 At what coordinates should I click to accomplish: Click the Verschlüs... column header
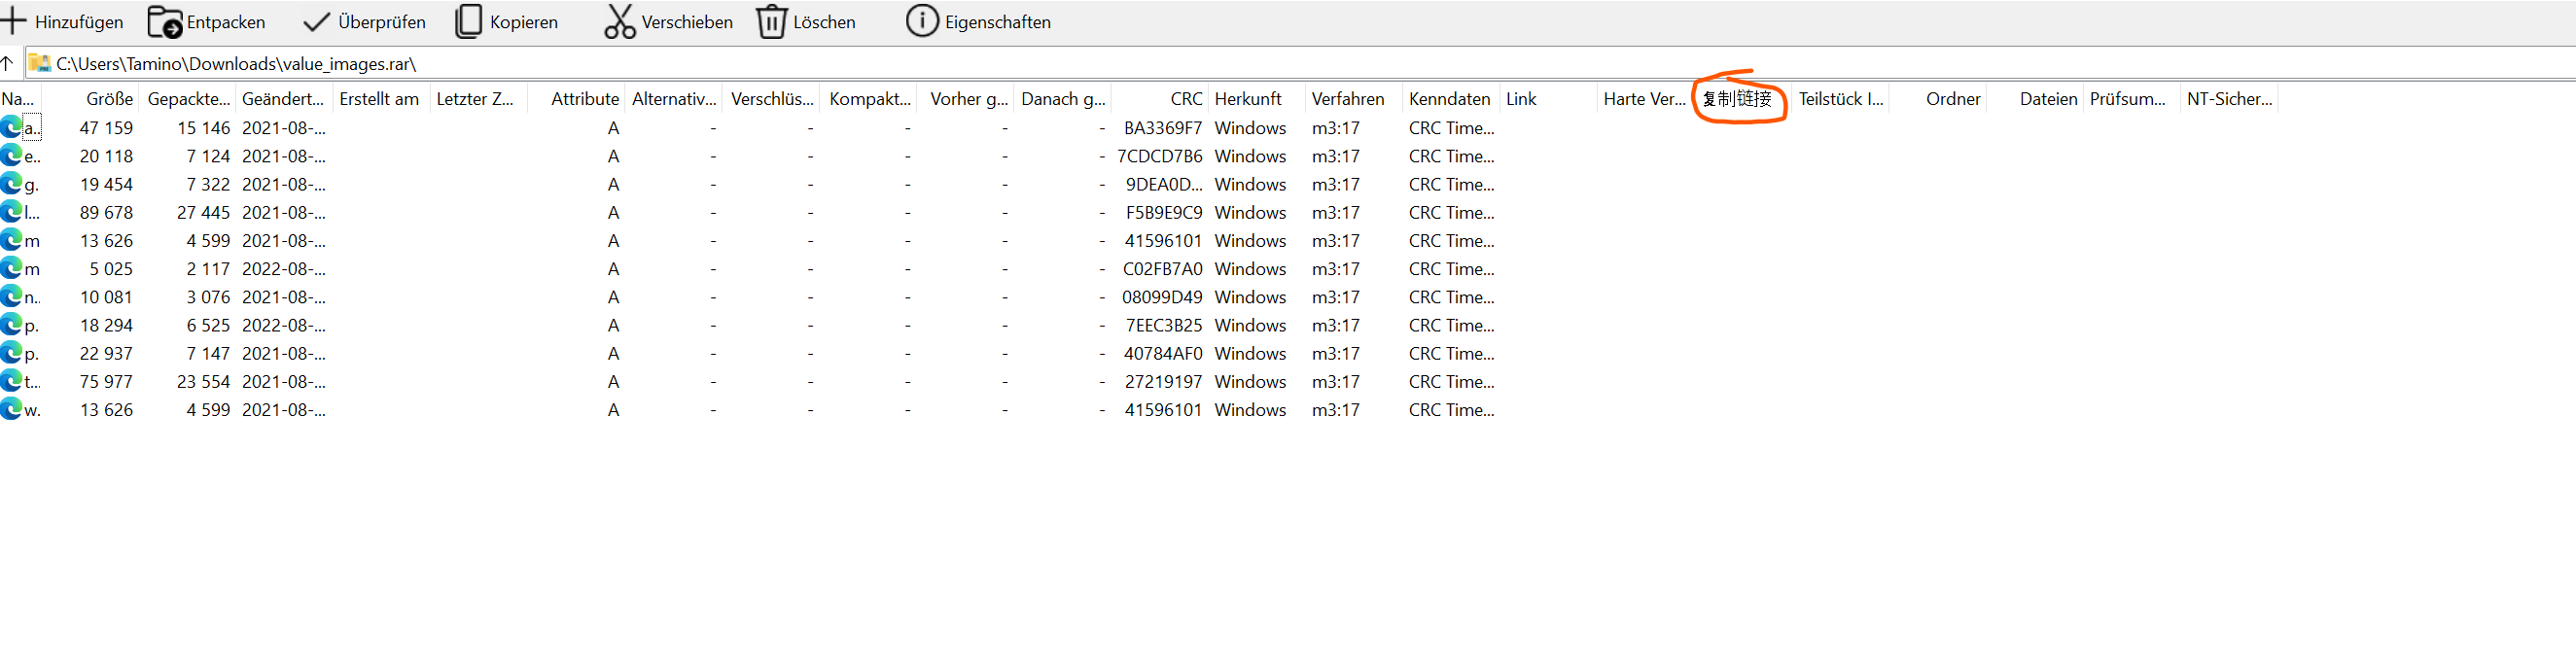click(x=772, y=99)
